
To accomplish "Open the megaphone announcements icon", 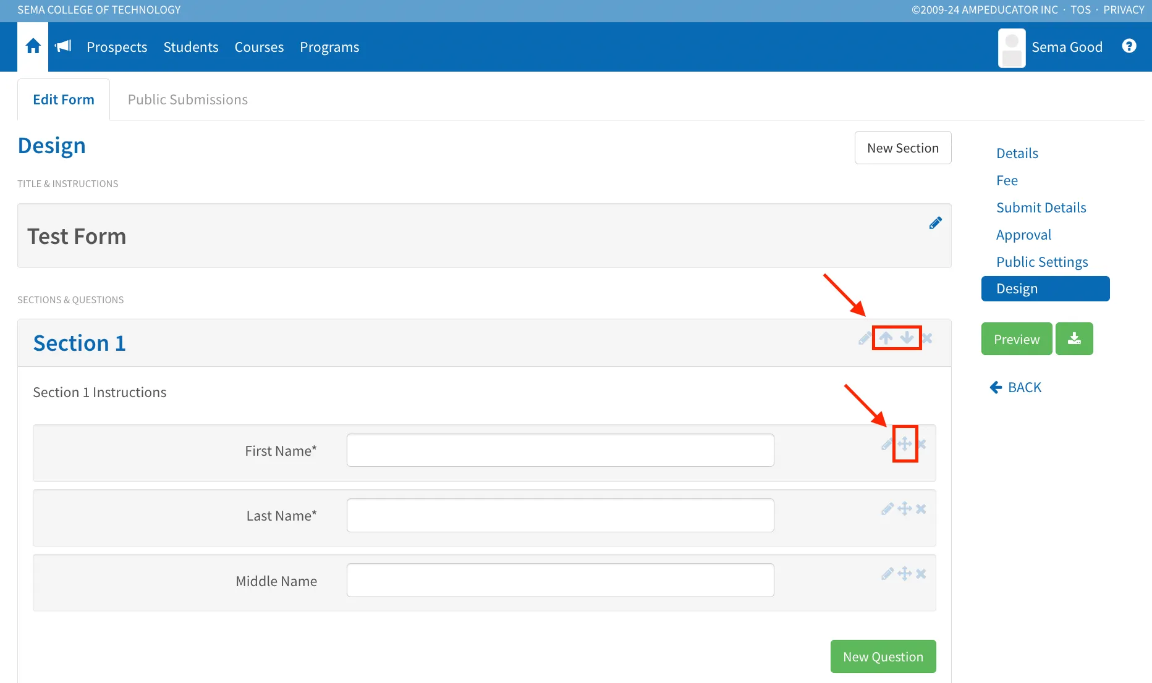I will 63,46.
